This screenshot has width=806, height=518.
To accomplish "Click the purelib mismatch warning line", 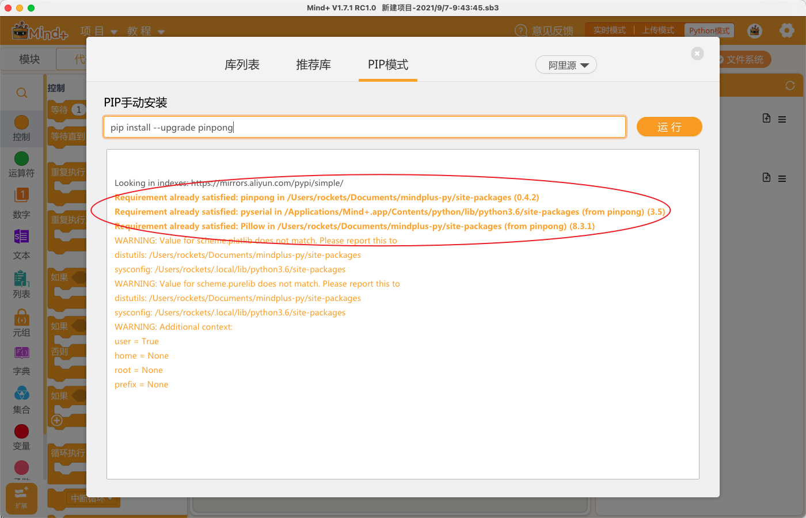I will (257, 284).
